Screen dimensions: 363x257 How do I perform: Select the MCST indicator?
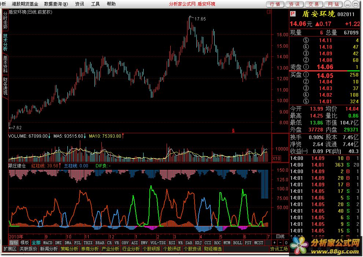tap(259, 243)
